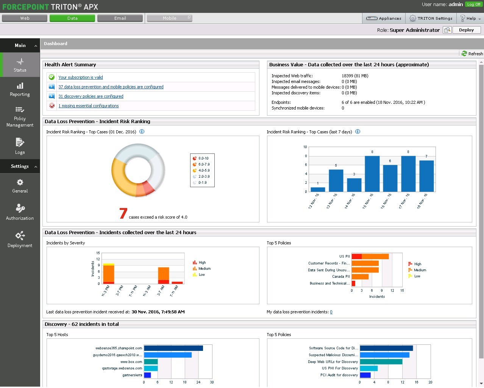Viewport: 484px width, 388px height.
Task: Switch to the Email module tab
Action: [x=120, y=18]
